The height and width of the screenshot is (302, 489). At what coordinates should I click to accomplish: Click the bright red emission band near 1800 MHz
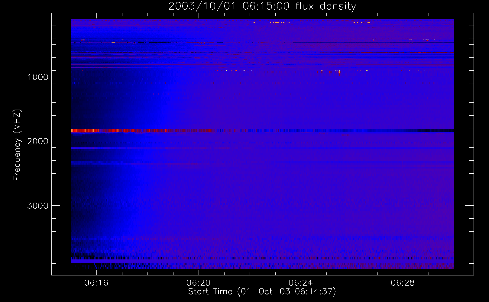coord(141,130)
